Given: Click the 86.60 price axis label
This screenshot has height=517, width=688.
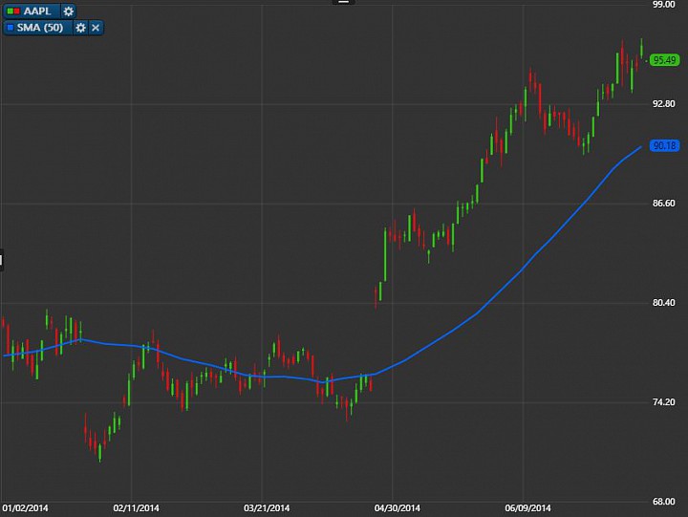Looking at the screenshot, I should 664,204.
